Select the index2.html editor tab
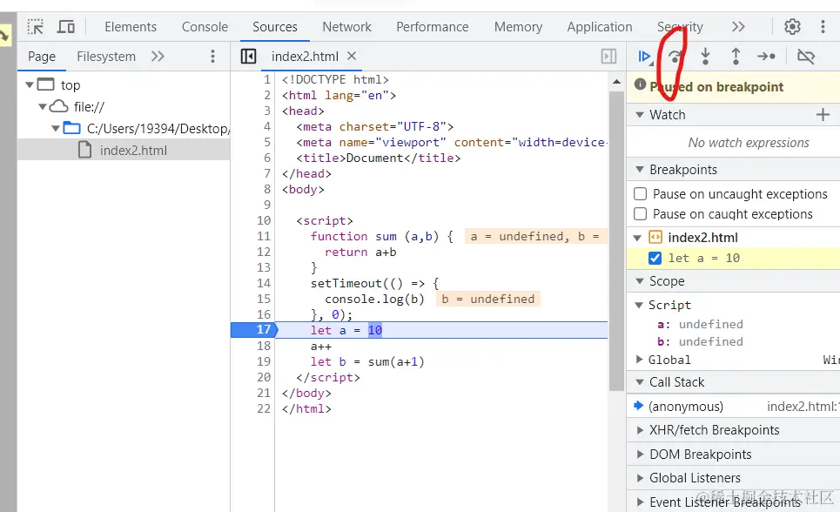Image resolution: width=840 pixels, height=512 pixels. (305, 57)
